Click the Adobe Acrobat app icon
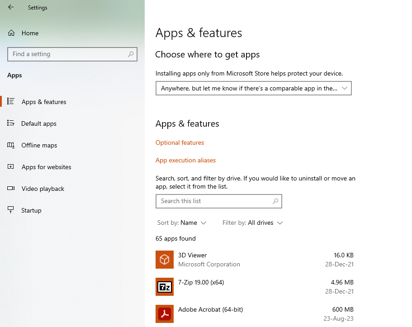 165,314
